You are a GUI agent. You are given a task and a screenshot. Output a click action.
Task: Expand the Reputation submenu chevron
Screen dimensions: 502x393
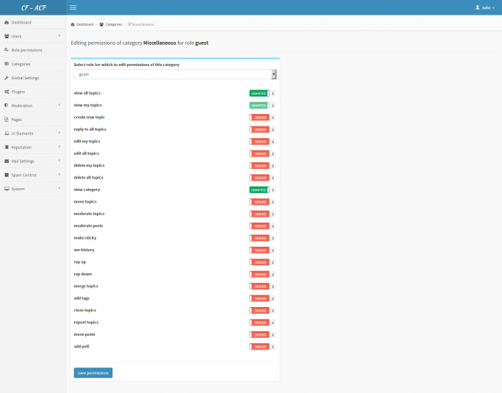(x=60, y=147)
